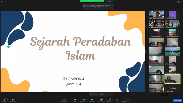The width and height of the screenshot is (183, 103).
Task: Select isya anshori active speaker tile
Action: pyautogui.click(x=172, y=79)
